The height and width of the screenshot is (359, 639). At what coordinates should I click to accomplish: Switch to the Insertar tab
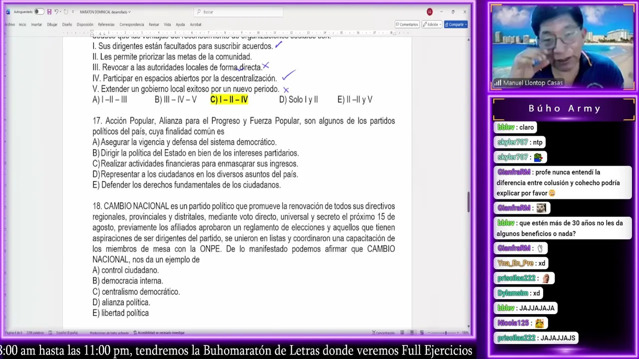click(x=36, y=24)
